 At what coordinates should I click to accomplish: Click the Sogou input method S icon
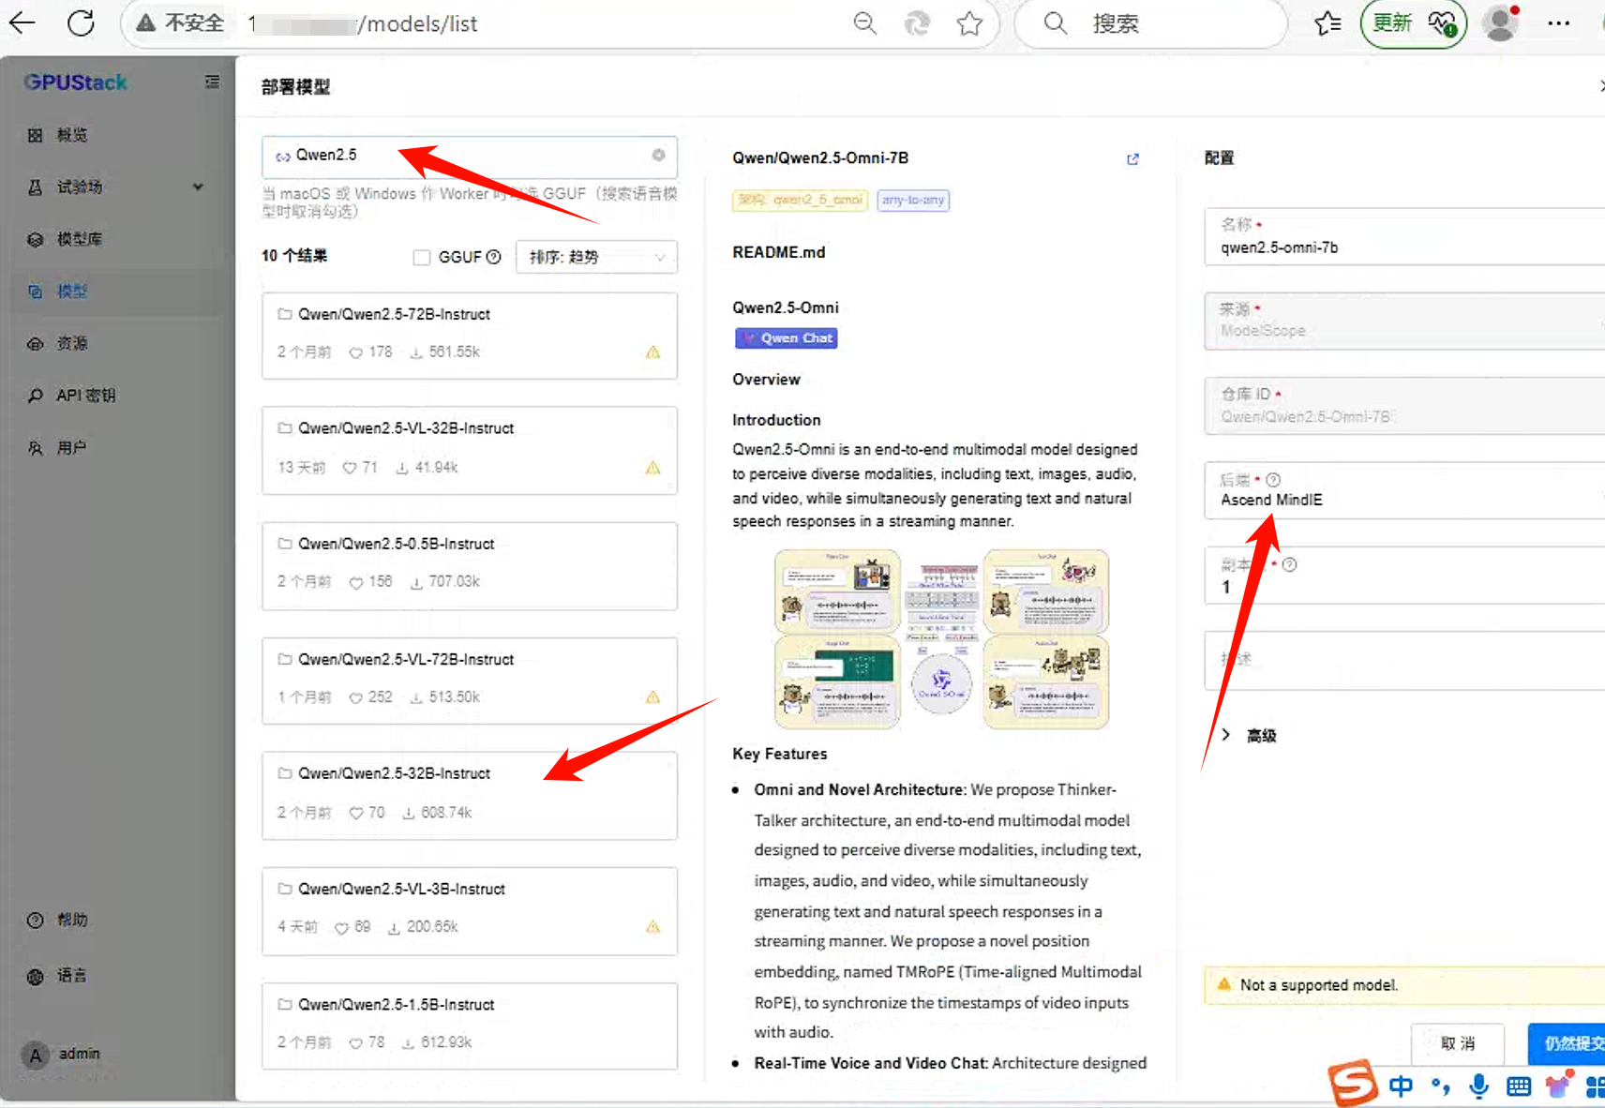pyautogui.click(x=1353, y=1084)
